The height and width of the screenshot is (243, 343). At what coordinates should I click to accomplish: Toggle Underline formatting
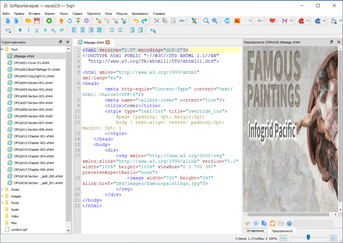(x=37, y=30)
